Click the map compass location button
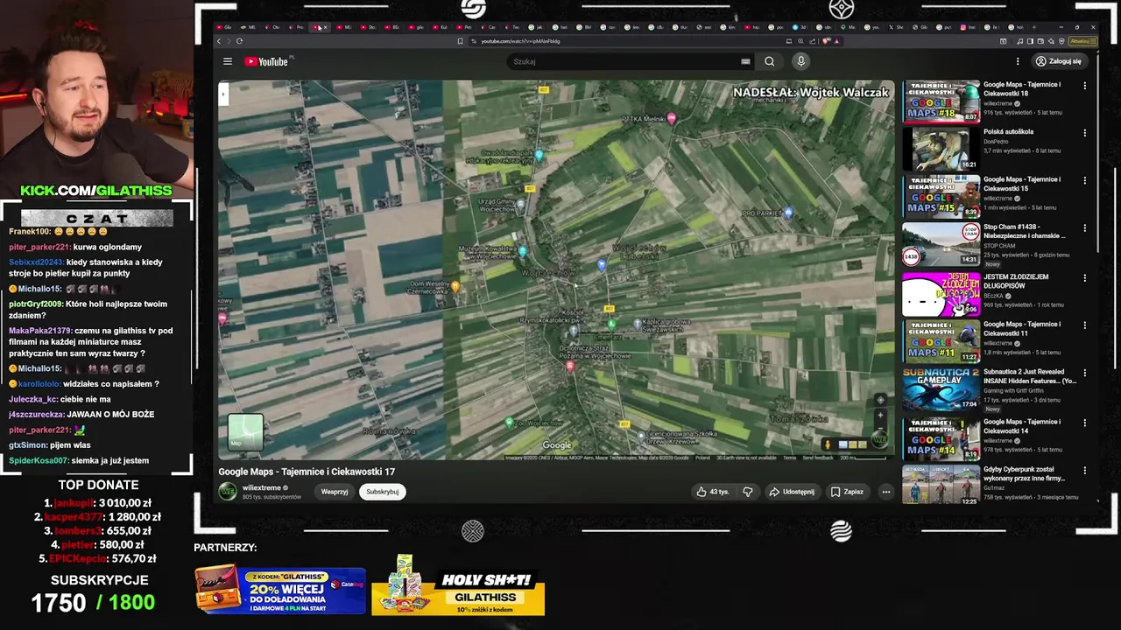The width and height of the screenshot is (1121, 630). point(880,400)
